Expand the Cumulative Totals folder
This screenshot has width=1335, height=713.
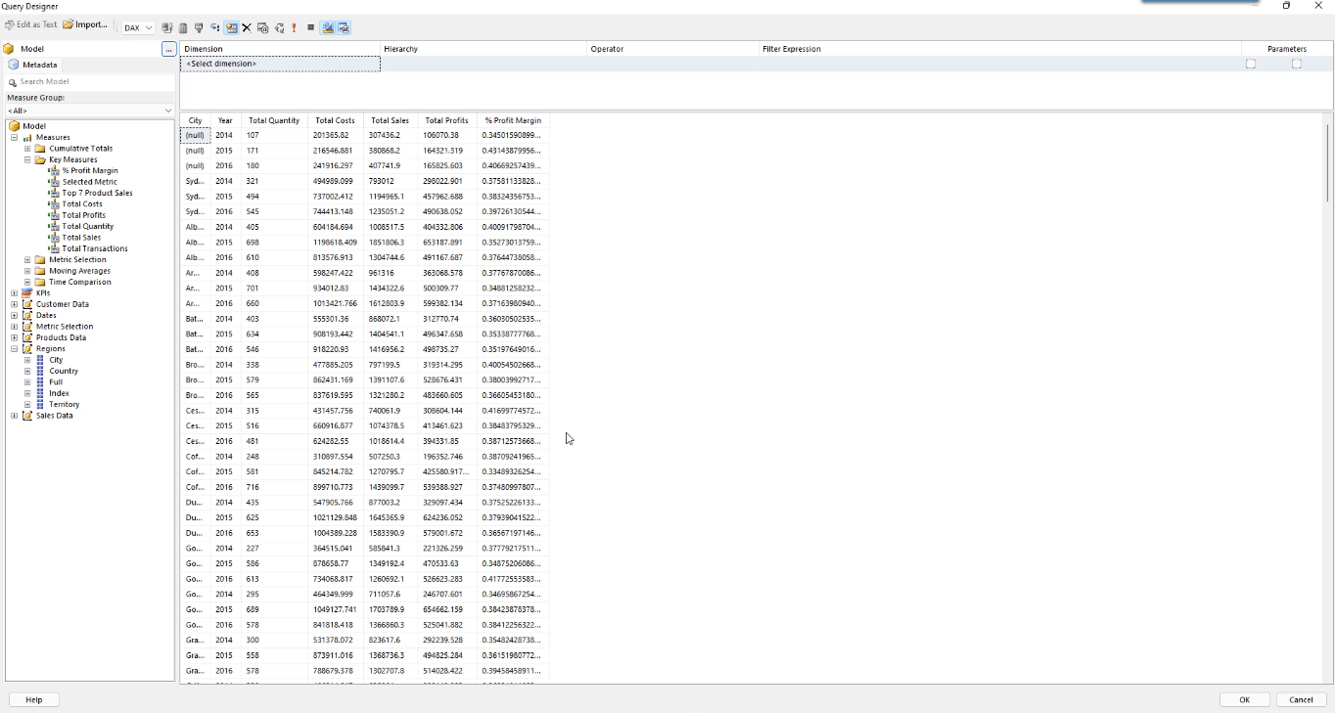pos(27,149)
